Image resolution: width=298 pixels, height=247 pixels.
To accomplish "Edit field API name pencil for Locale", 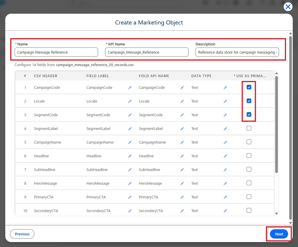I will [x=182, y=101].
